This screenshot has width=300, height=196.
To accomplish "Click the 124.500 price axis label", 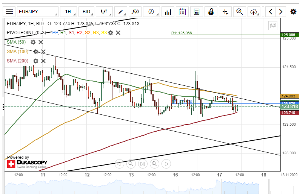I will coord(289,67).
